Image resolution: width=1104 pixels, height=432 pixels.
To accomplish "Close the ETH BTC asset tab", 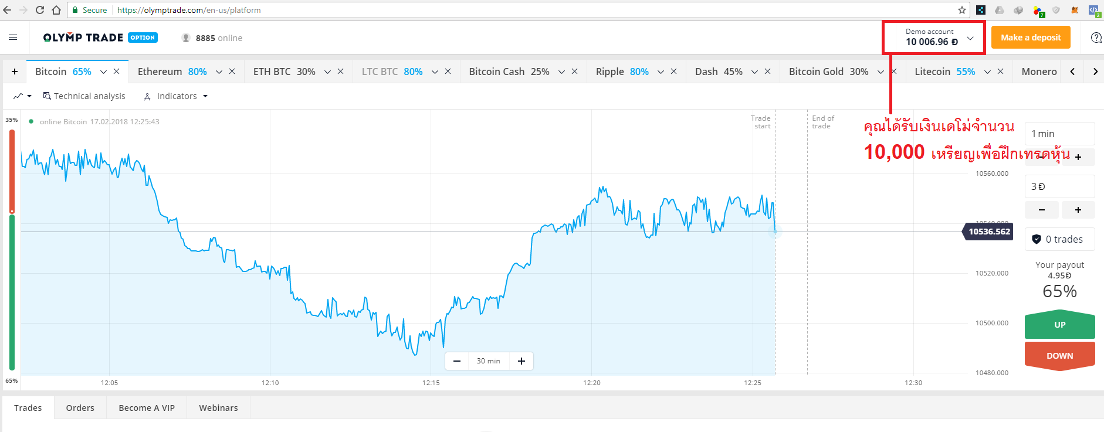I will (341, 72).
